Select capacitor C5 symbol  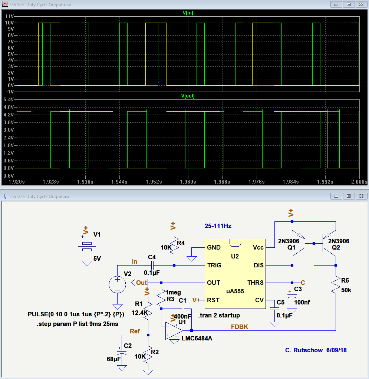click(274, 309)
